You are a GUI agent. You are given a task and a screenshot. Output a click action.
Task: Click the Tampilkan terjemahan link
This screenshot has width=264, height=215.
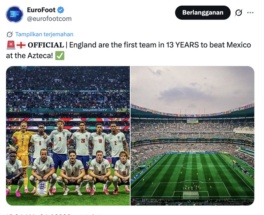tap(44, 34)
